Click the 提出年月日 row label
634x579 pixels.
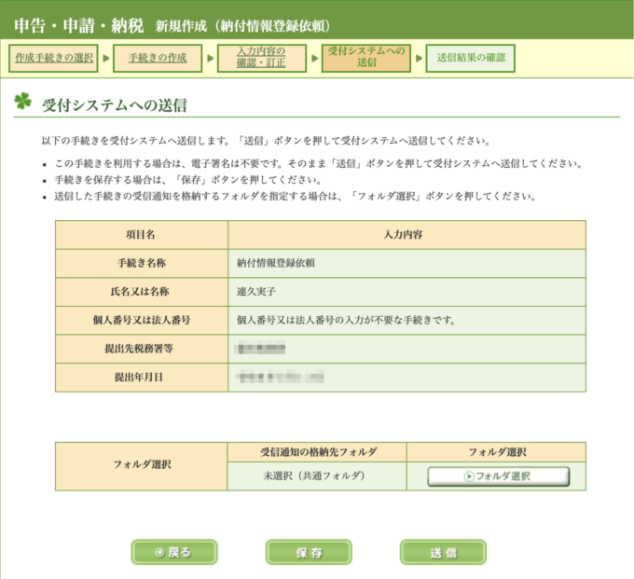coord(142,378)
